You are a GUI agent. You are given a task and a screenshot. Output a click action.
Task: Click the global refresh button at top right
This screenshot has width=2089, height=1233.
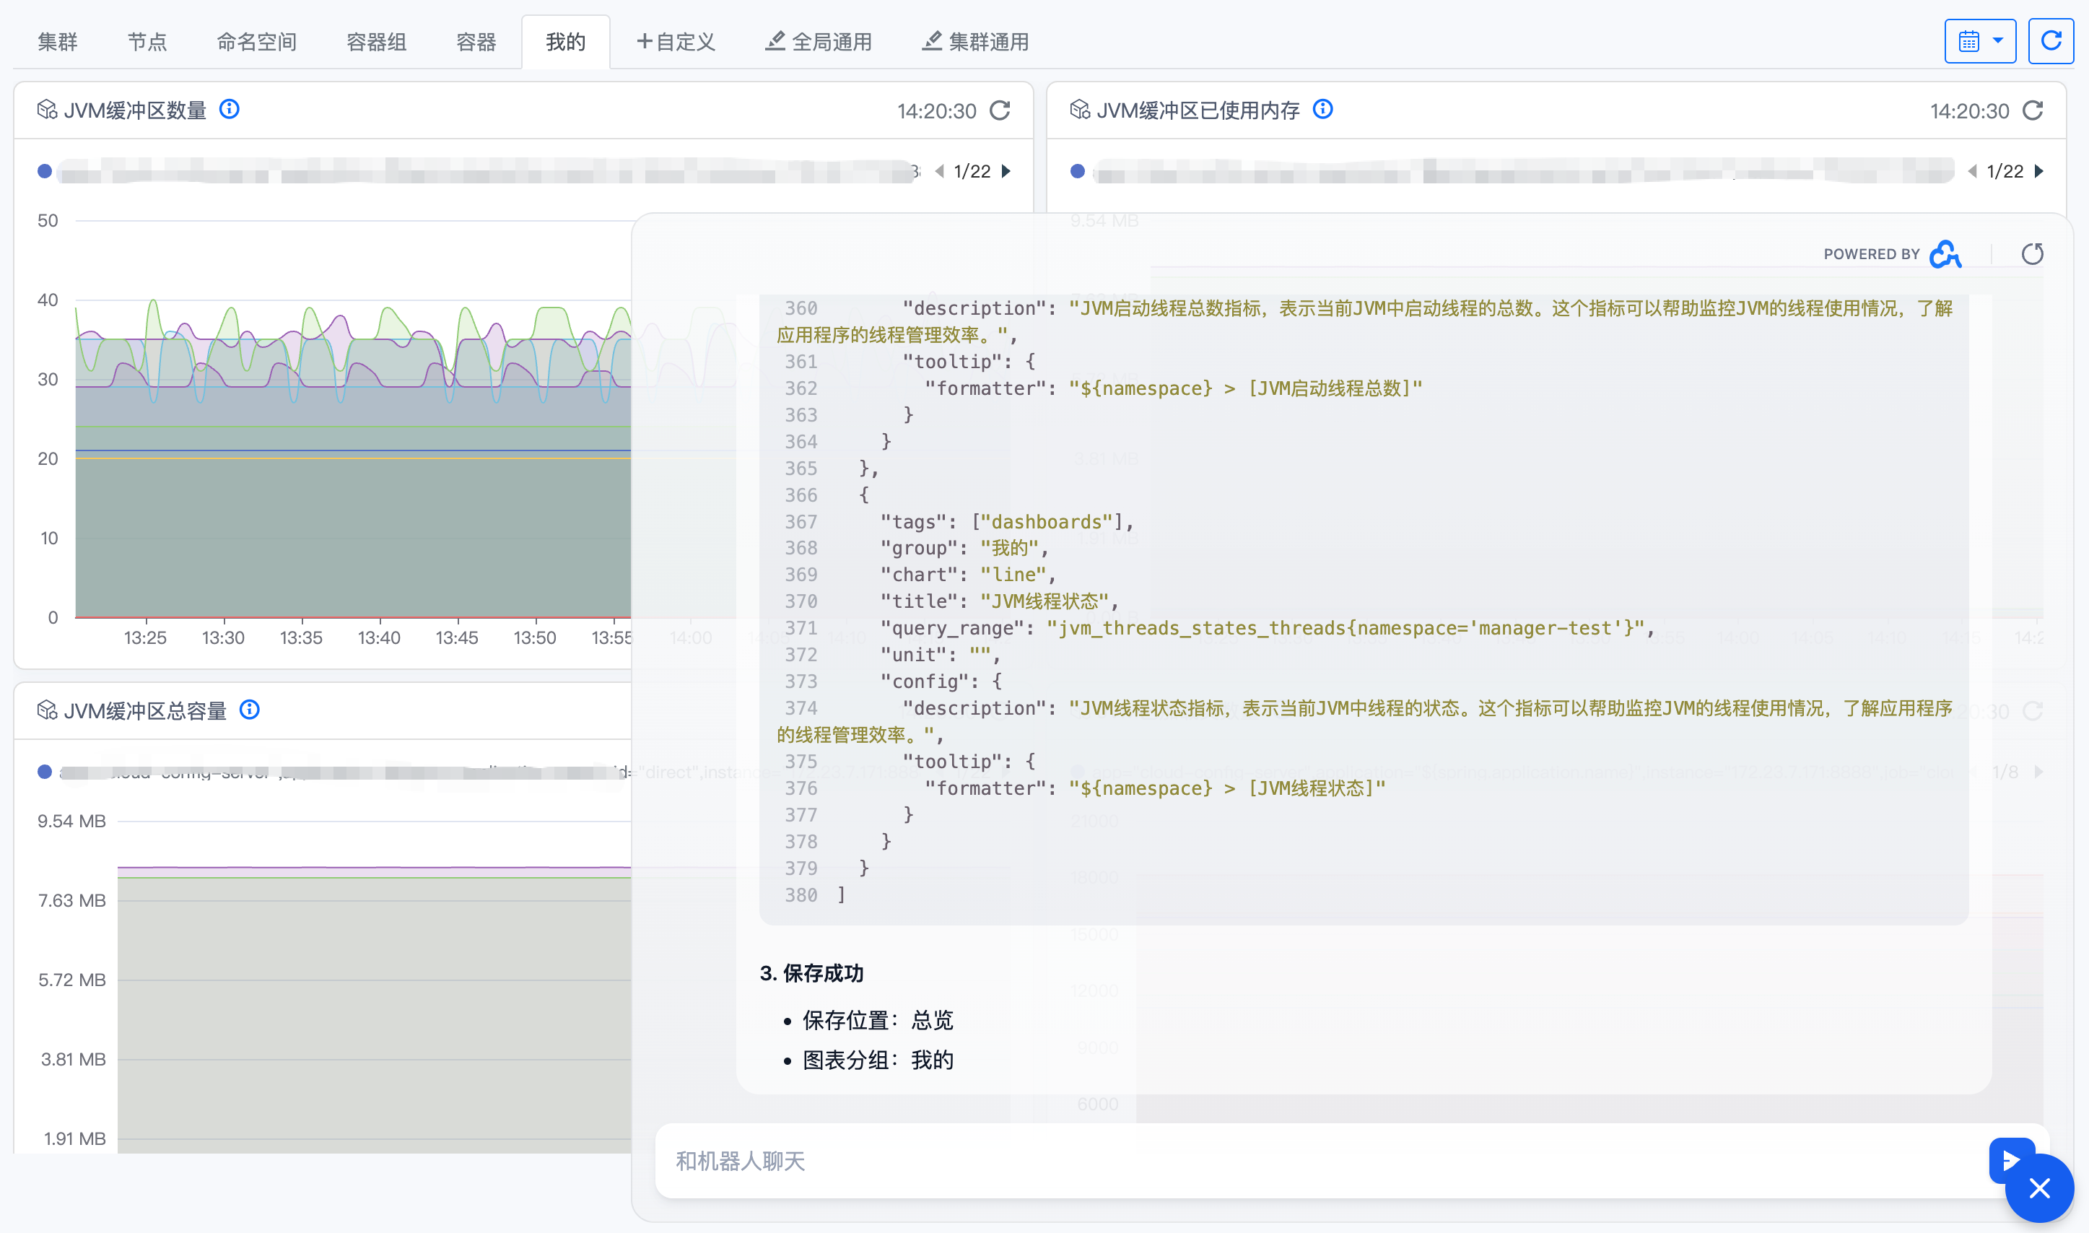tap(2050, 42)
